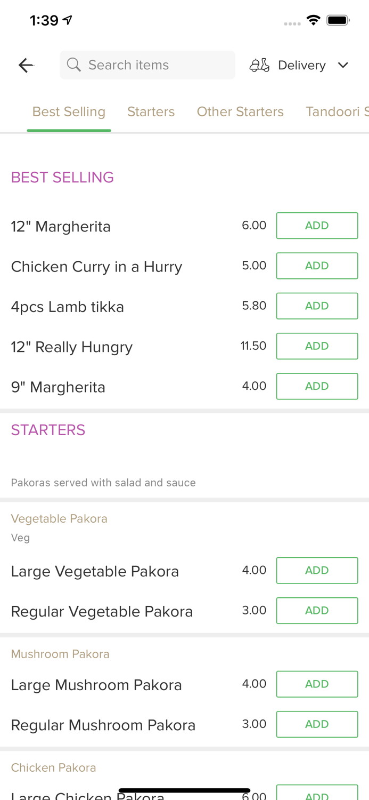Add 12" Really Hungry pizza
The height and width of the screenshot is (800, 369).
point(317,346)
